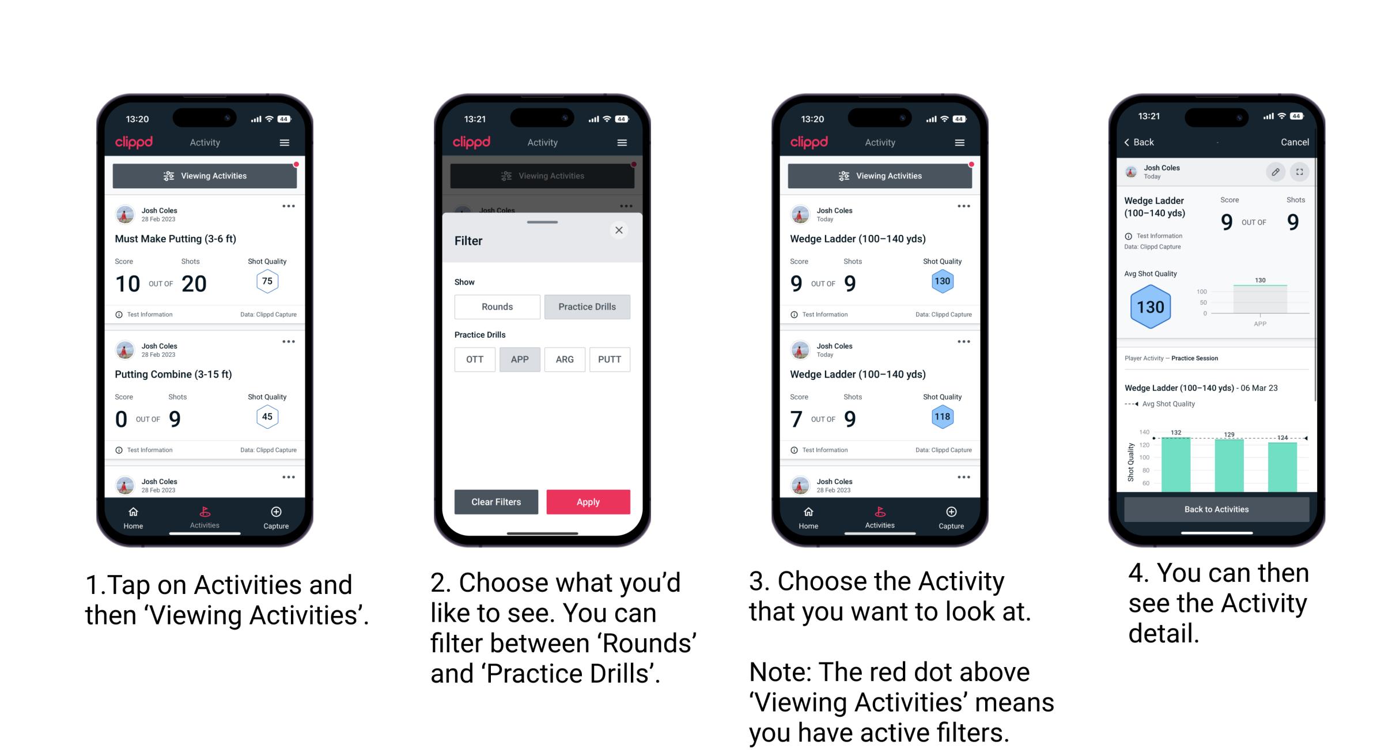Screen dimensions: 1396x750
Task: Tap 'Back to Activities' button on detail screen
Action: tap(1217, 510)
